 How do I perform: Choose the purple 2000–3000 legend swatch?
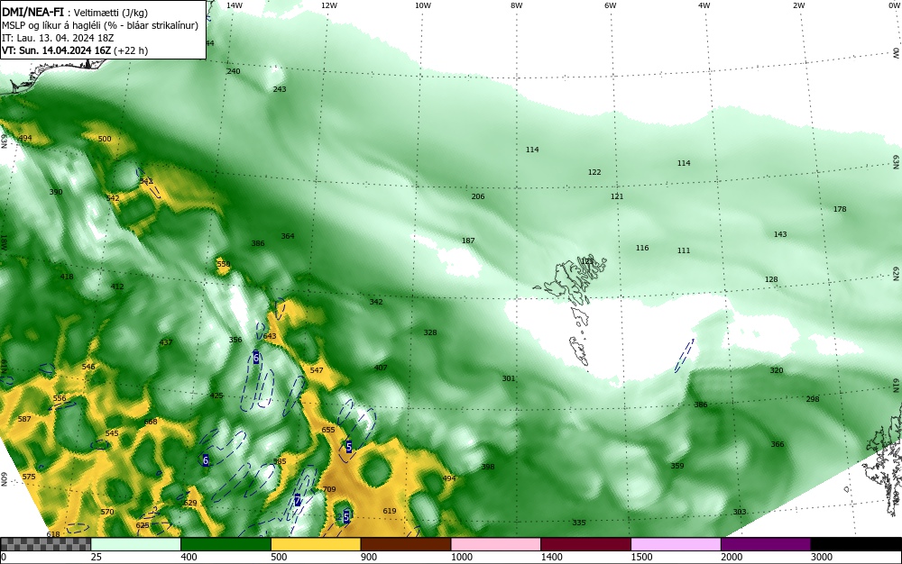click(766, 544)
